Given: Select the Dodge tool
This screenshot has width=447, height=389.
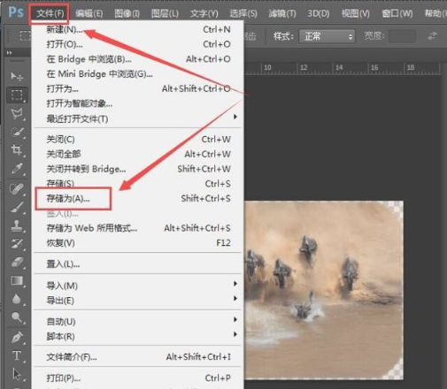Looking at the screenshot, I should (x=17, y=317).
